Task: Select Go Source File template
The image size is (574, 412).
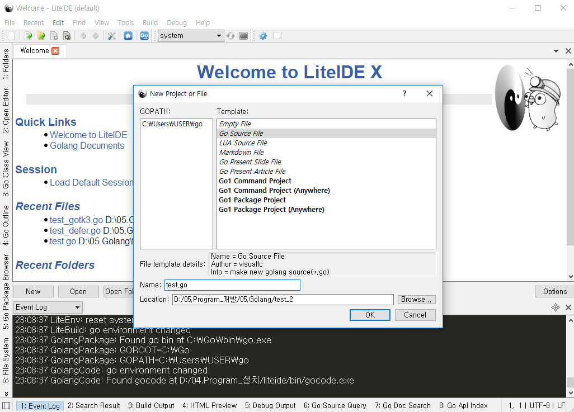Action: point(326,133)
